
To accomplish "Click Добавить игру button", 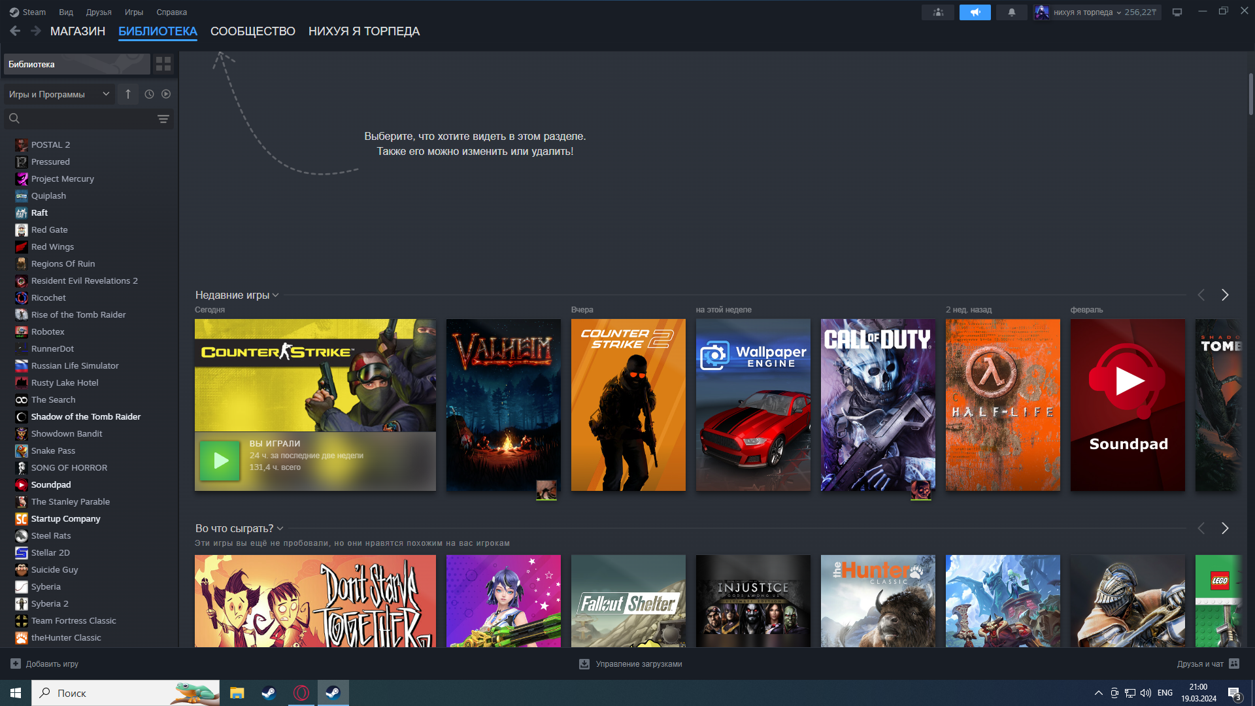I will (x=45, y=664).
